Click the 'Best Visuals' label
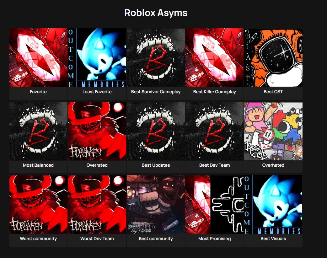 pos(273,239)
